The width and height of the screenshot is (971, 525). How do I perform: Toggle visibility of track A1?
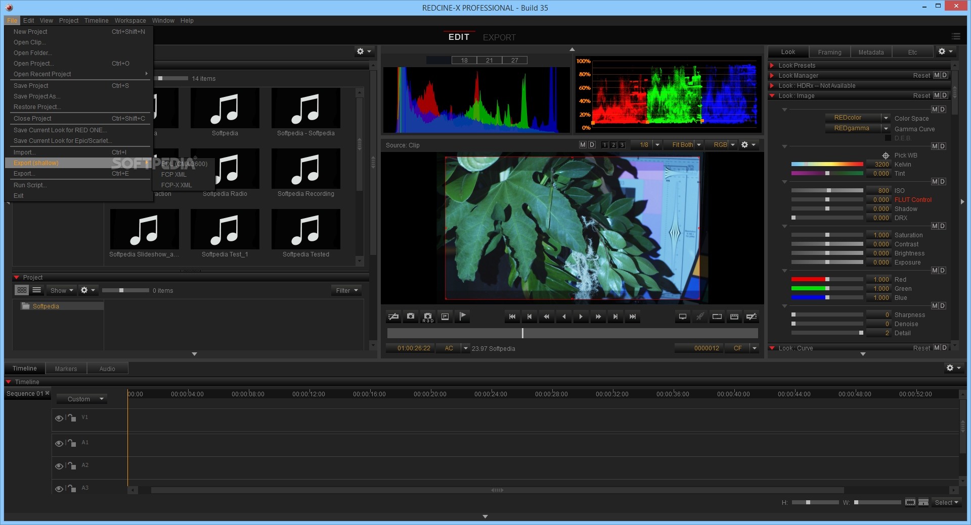59,443
